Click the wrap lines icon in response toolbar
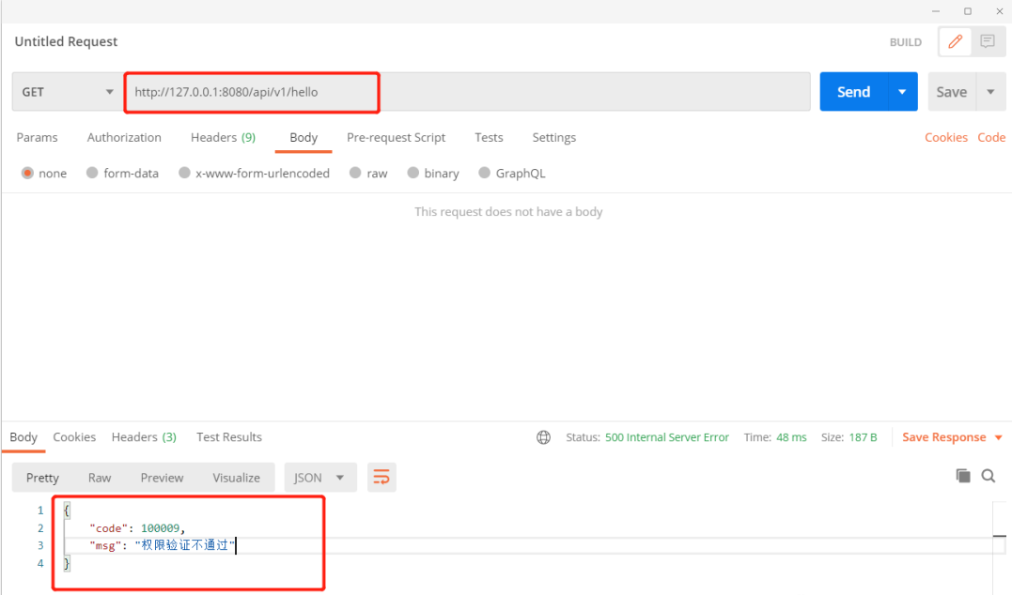The width and height of the screenshot is (1012, 595). 381,478
